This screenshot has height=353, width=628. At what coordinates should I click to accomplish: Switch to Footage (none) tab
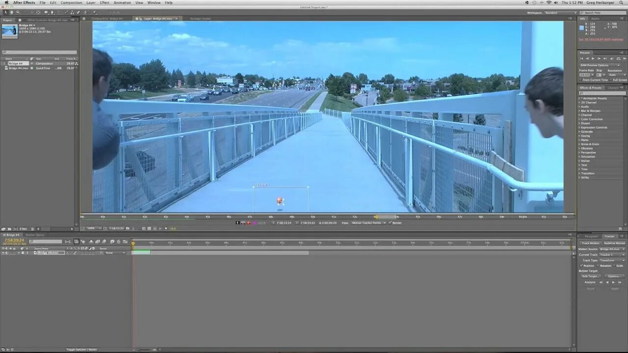(x=200, y=19)
